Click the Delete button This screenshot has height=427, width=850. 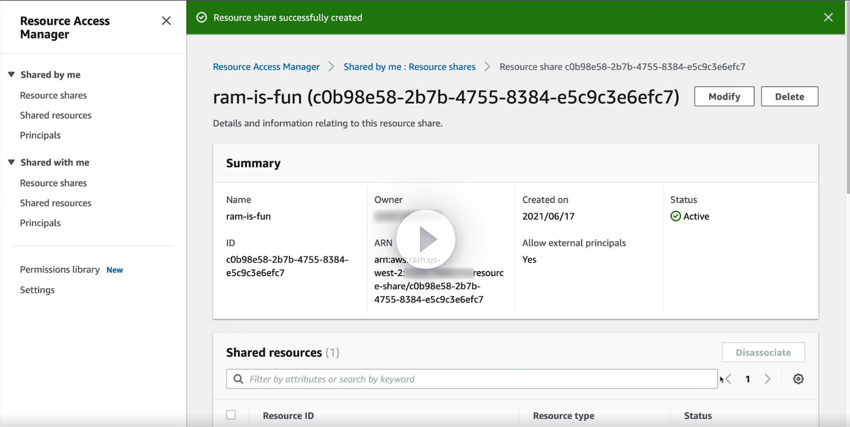click(x=789, y=96)
